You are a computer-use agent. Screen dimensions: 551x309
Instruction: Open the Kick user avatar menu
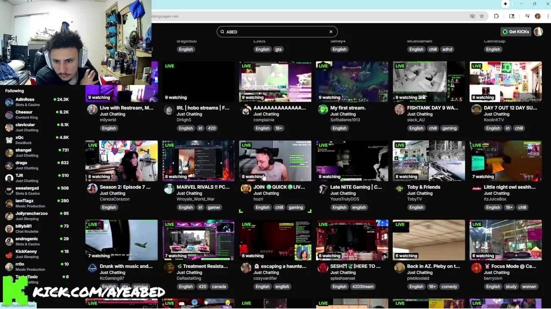click(x=538, y=32)
